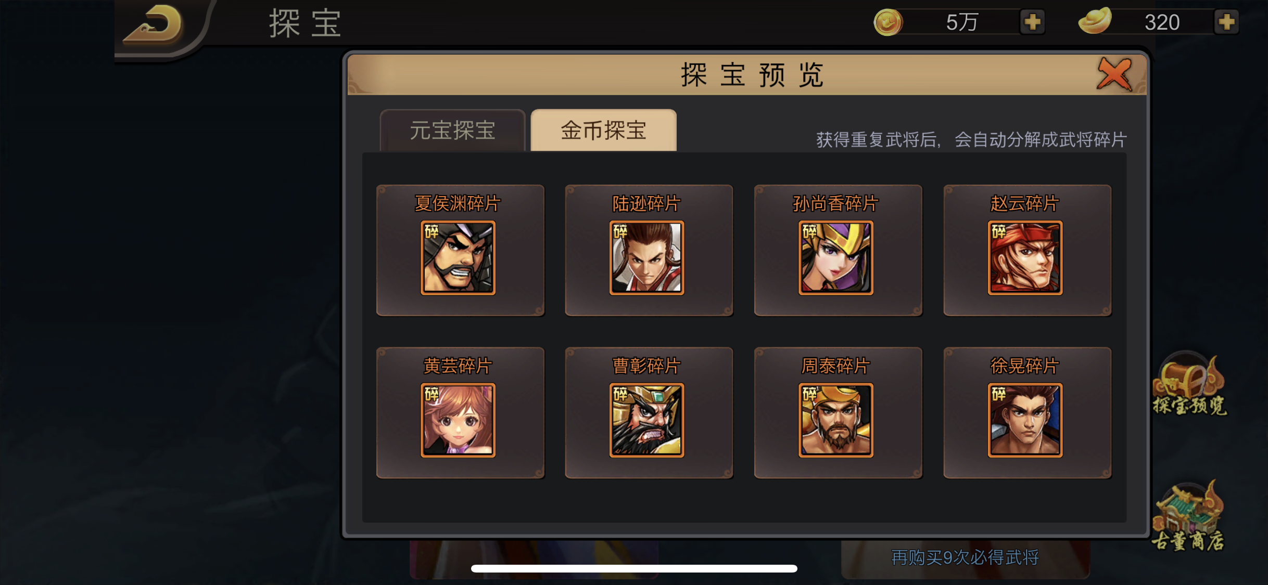Select the 陆逊碎片 portrait

coord(647,257)
